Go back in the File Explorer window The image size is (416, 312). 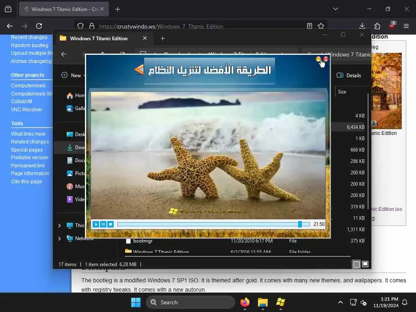point(64,54)
